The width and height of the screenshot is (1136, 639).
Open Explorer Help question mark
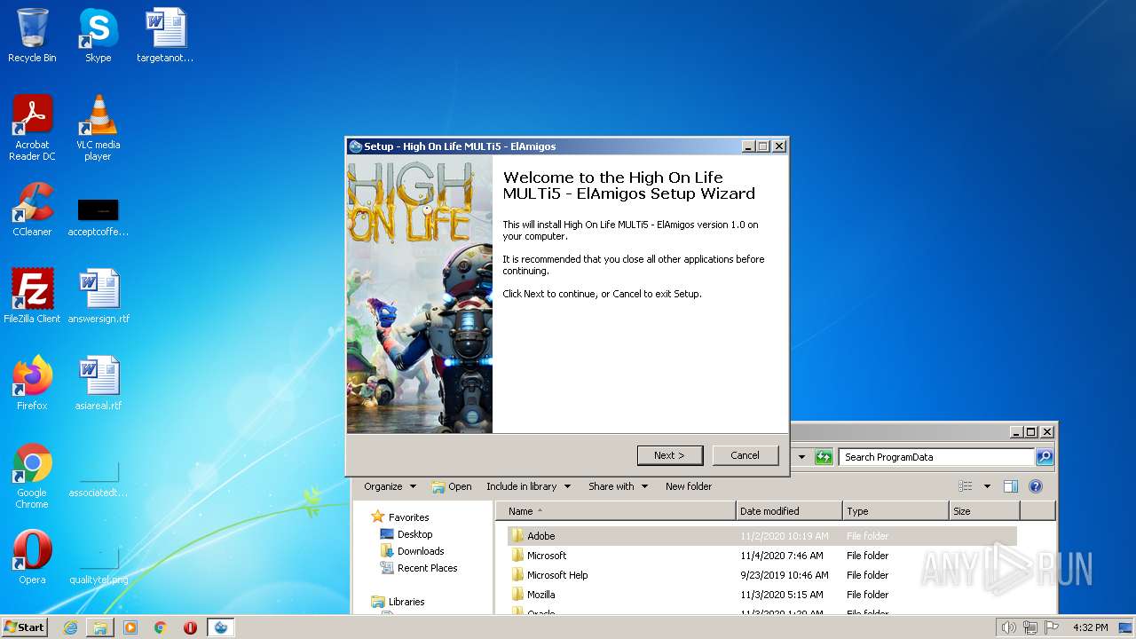tap(1035, 486)
